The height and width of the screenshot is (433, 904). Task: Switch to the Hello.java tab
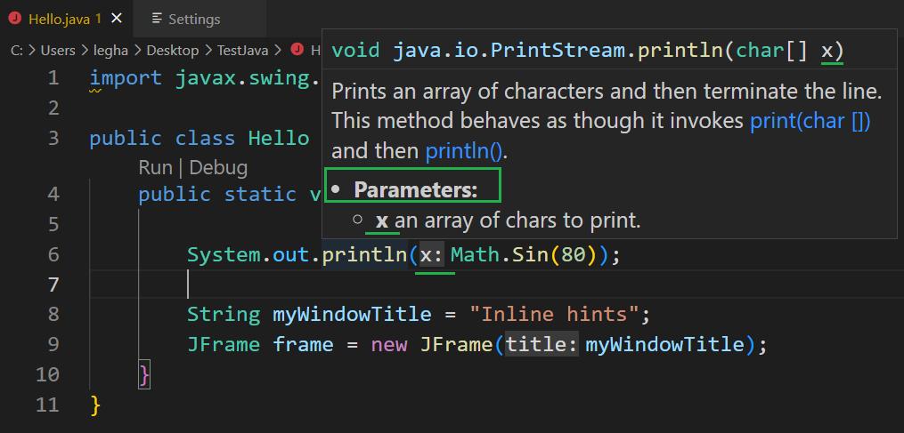pos(66,19)
